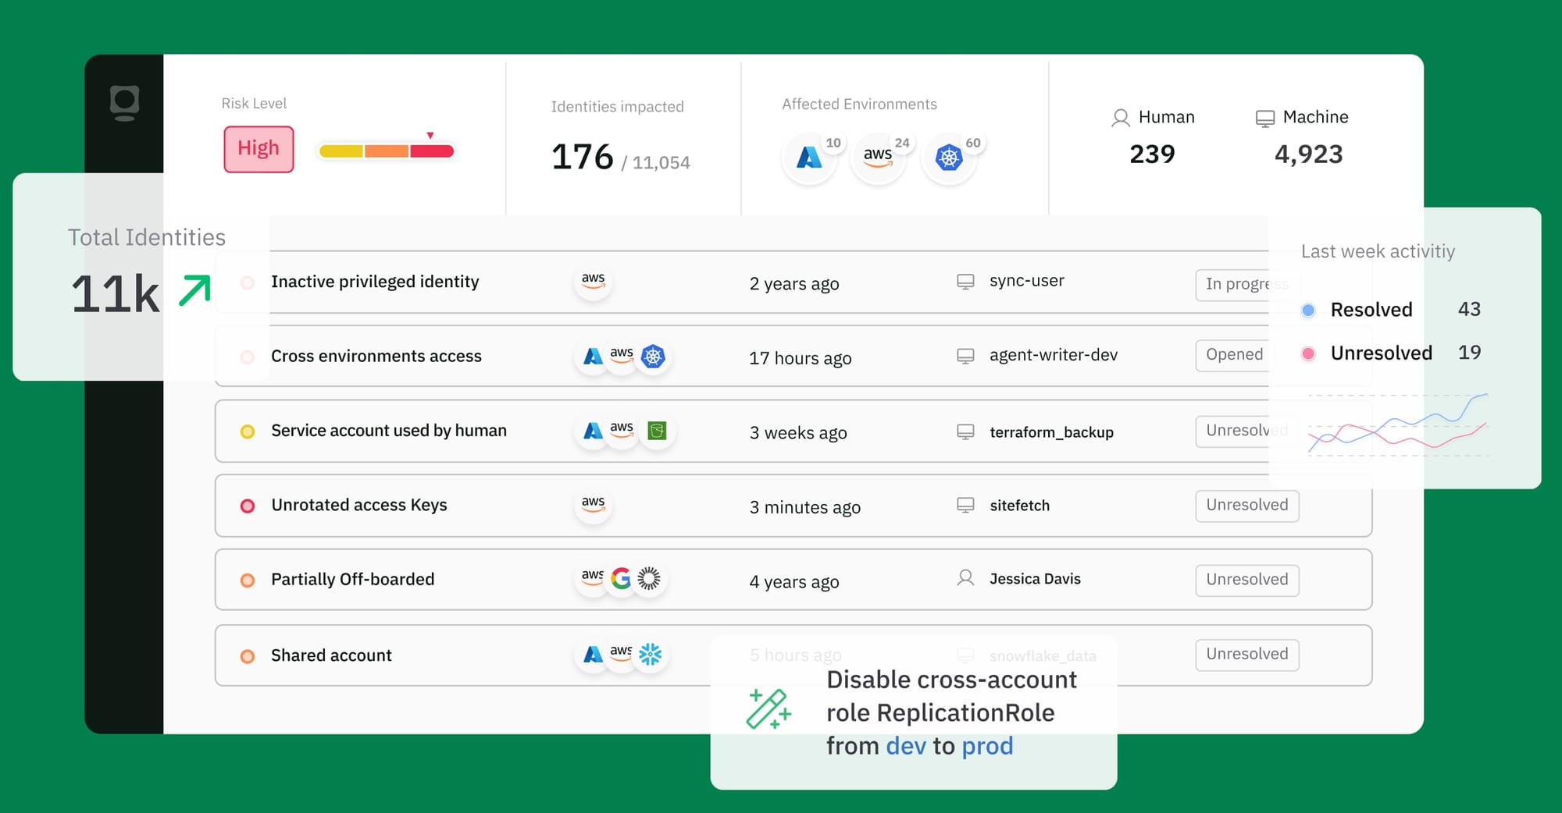Click the AWS icon in Cross environments access row
This screenshot has width=1562, height=813.
point(622,356)
